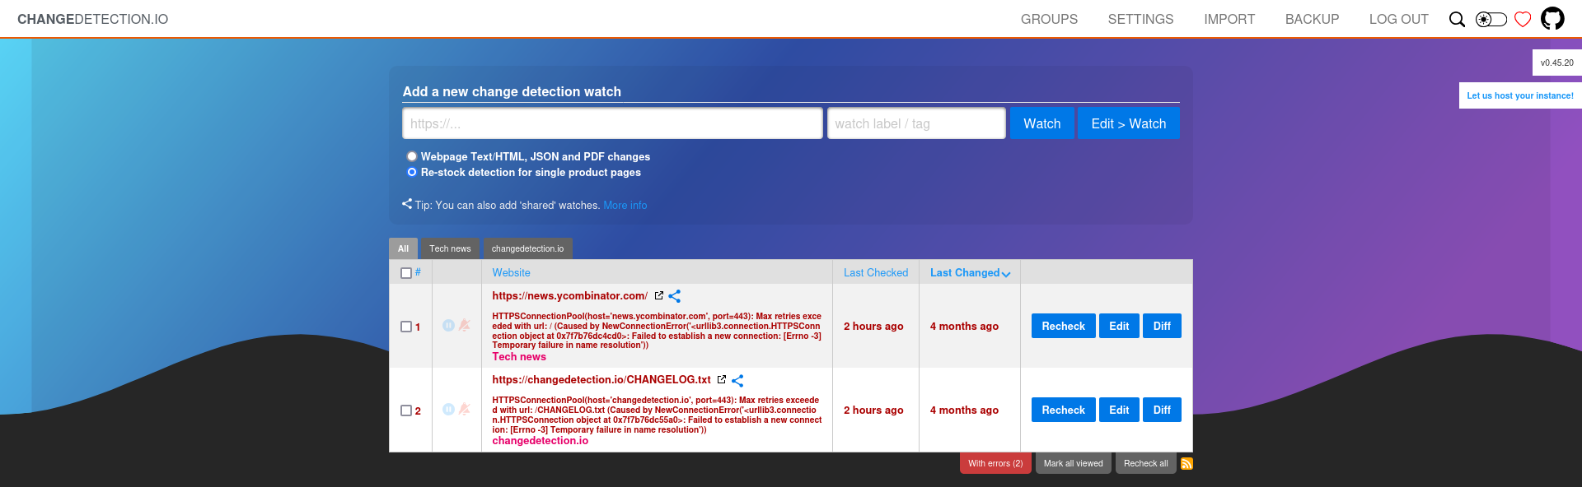Switch to the Tech news tab
Viewport: 1582px width, 487px height.
pos(450,248)
